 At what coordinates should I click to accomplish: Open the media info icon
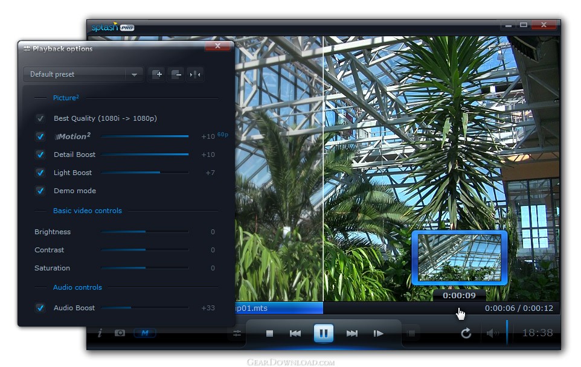coord(100,333)
